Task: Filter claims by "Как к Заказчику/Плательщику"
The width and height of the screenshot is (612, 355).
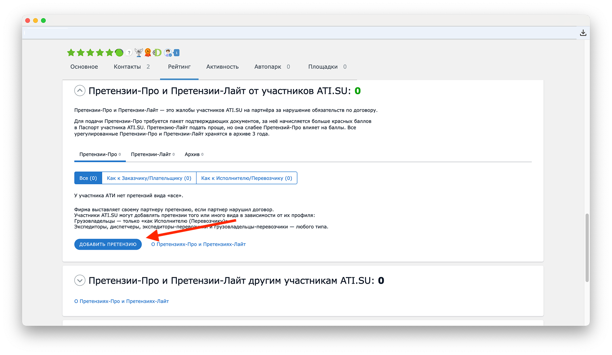Action: 149,178
